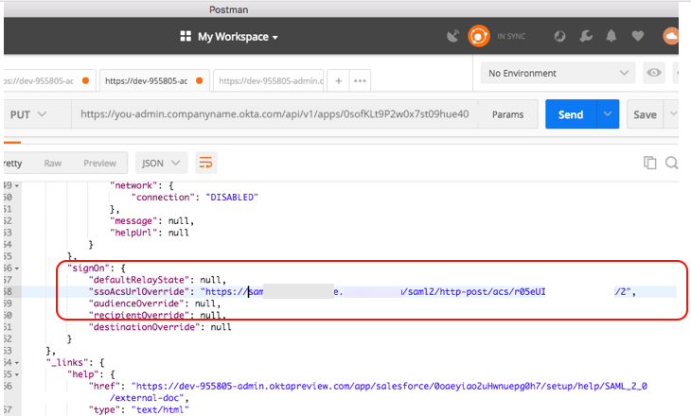Collapse the "signOn" JSON block
Image resolution: width=691 pixels, height=416 pixels.
tap(17, 269)
